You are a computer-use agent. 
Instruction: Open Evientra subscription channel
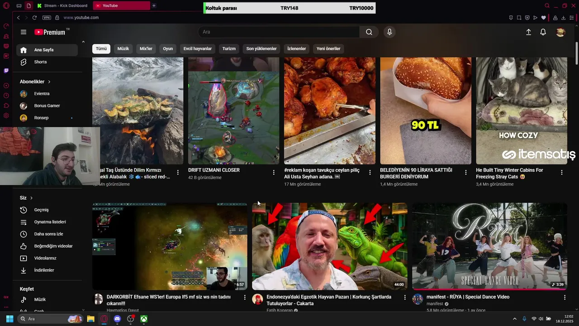point(47,94)
